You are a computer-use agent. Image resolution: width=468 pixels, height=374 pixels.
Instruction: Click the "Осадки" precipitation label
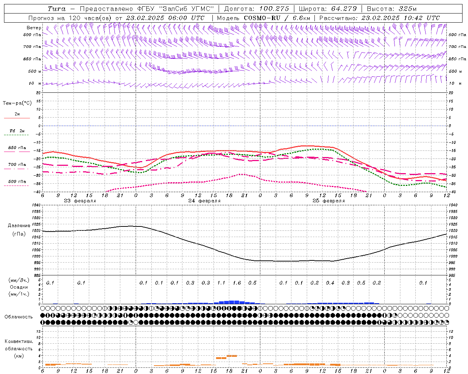19,287
